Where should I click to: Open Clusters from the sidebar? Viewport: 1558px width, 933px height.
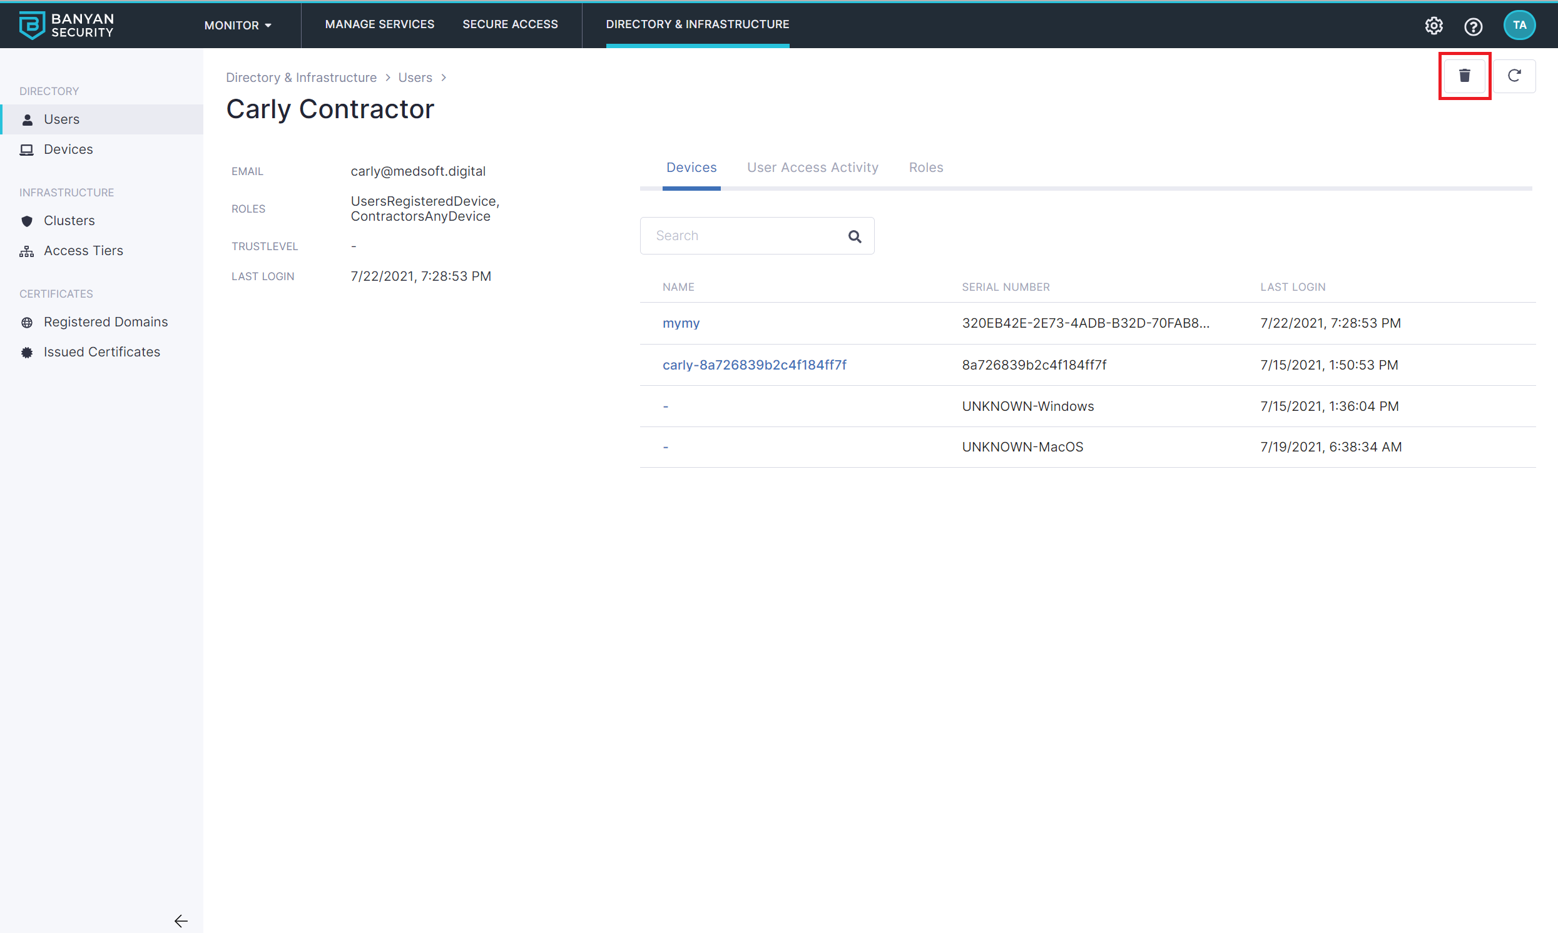pos(69,221)
